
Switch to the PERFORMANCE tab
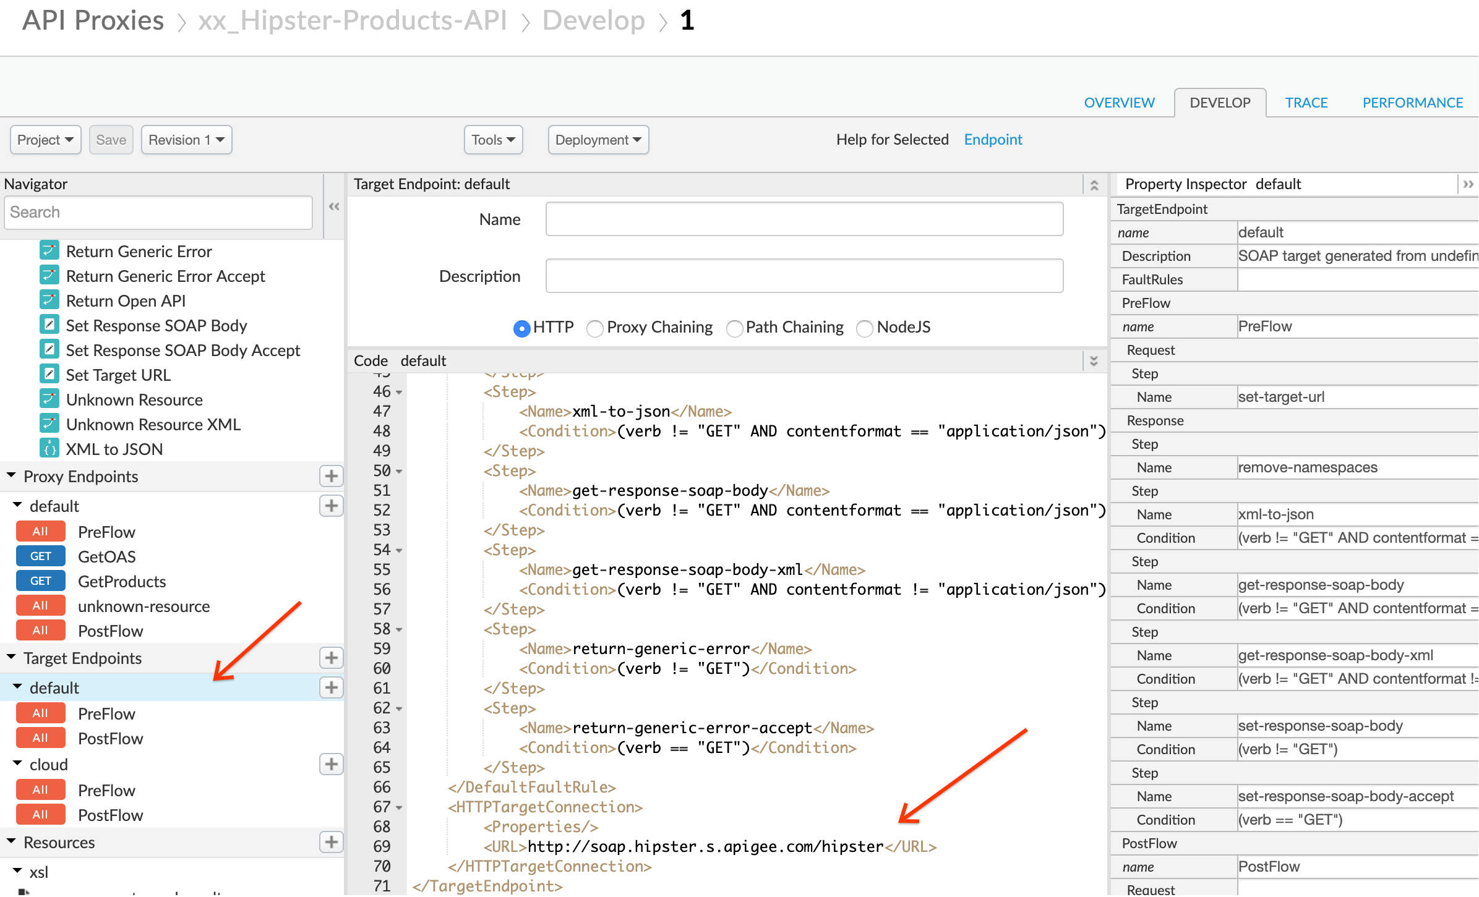[1412, 103]
